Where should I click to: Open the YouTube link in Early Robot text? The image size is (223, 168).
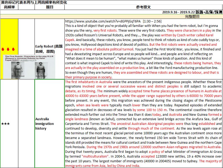pyautogui.click(x=103, y=21)
